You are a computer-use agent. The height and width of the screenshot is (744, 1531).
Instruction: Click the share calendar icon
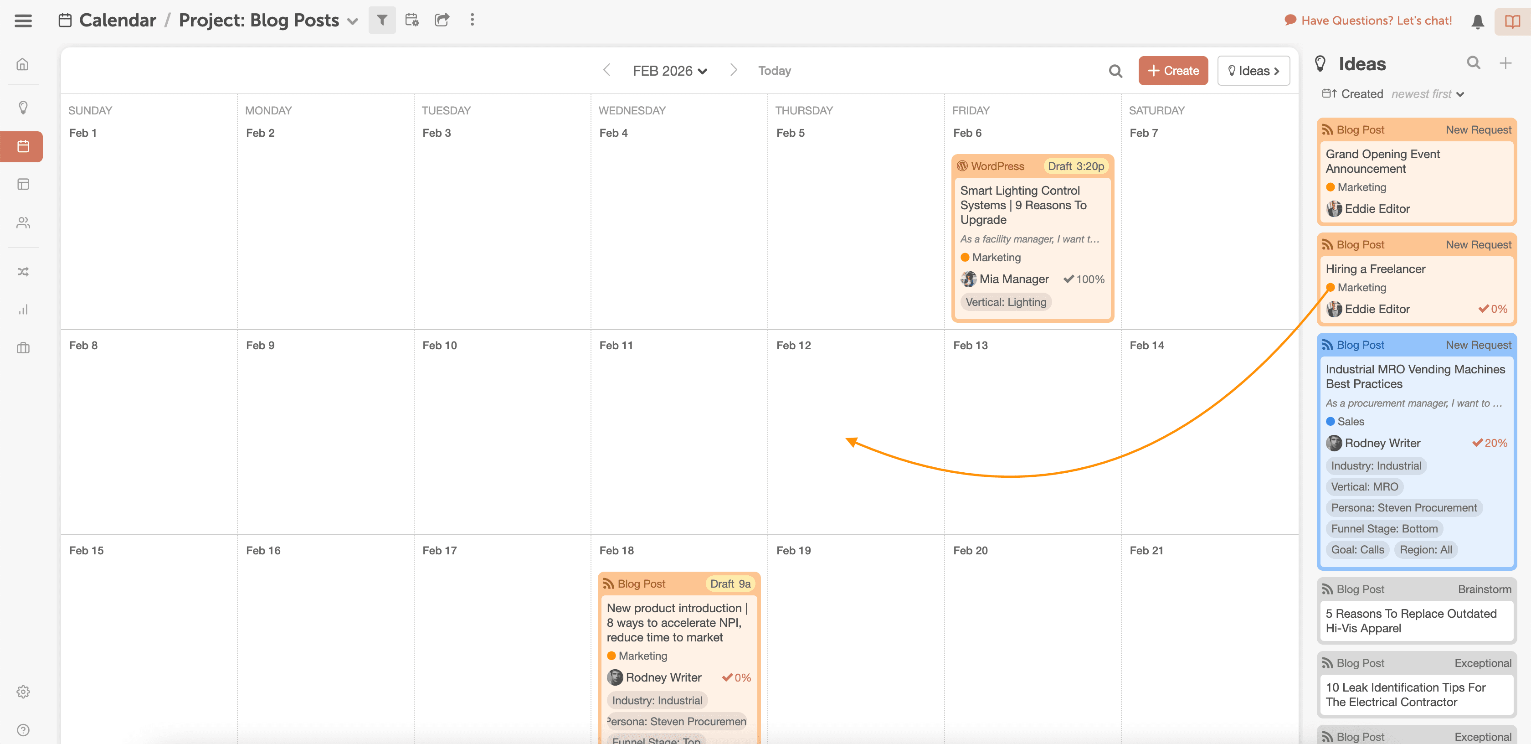point(442,20)
